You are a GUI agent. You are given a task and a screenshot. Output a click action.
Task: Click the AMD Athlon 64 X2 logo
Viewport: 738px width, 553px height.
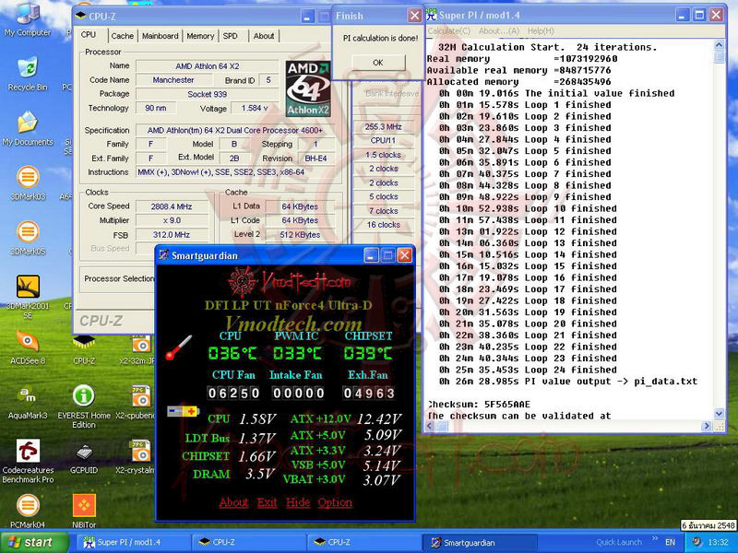click(308, 88)
